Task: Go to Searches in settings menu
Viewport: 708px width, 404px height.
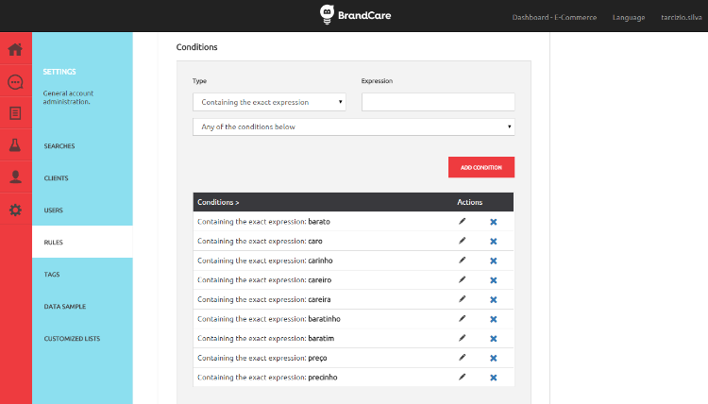Action: point(59,145)
